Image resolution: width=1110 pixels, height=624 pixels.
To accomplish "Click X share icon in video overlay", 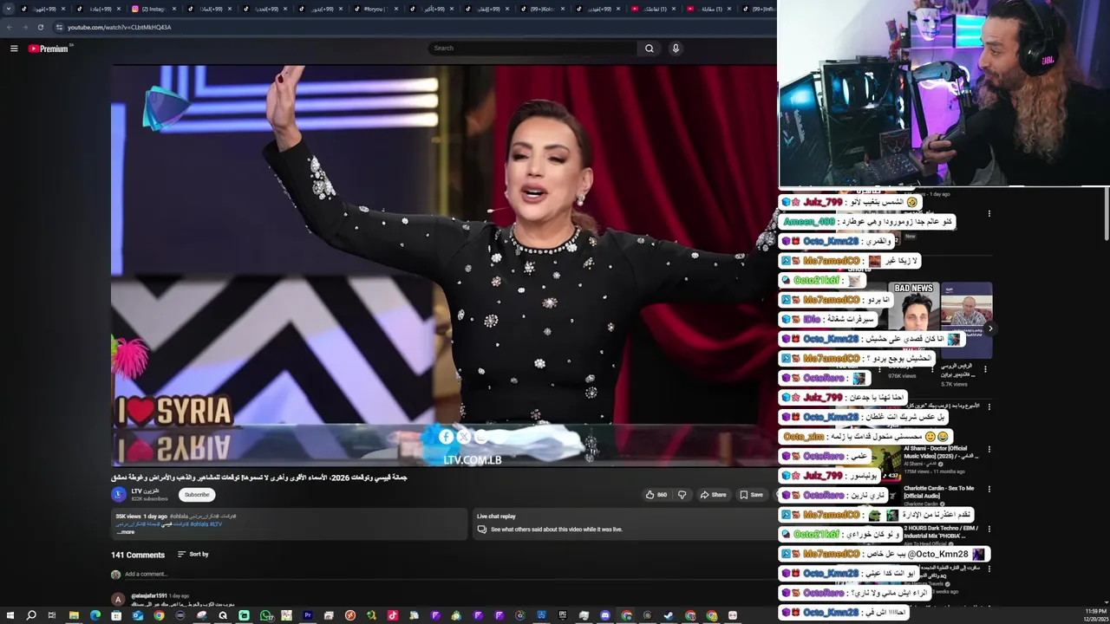I will (463, 437).
